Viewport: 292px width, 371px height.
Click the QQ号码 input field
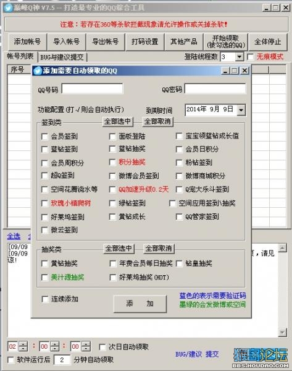pyautogui.click(x=93, y=89)
